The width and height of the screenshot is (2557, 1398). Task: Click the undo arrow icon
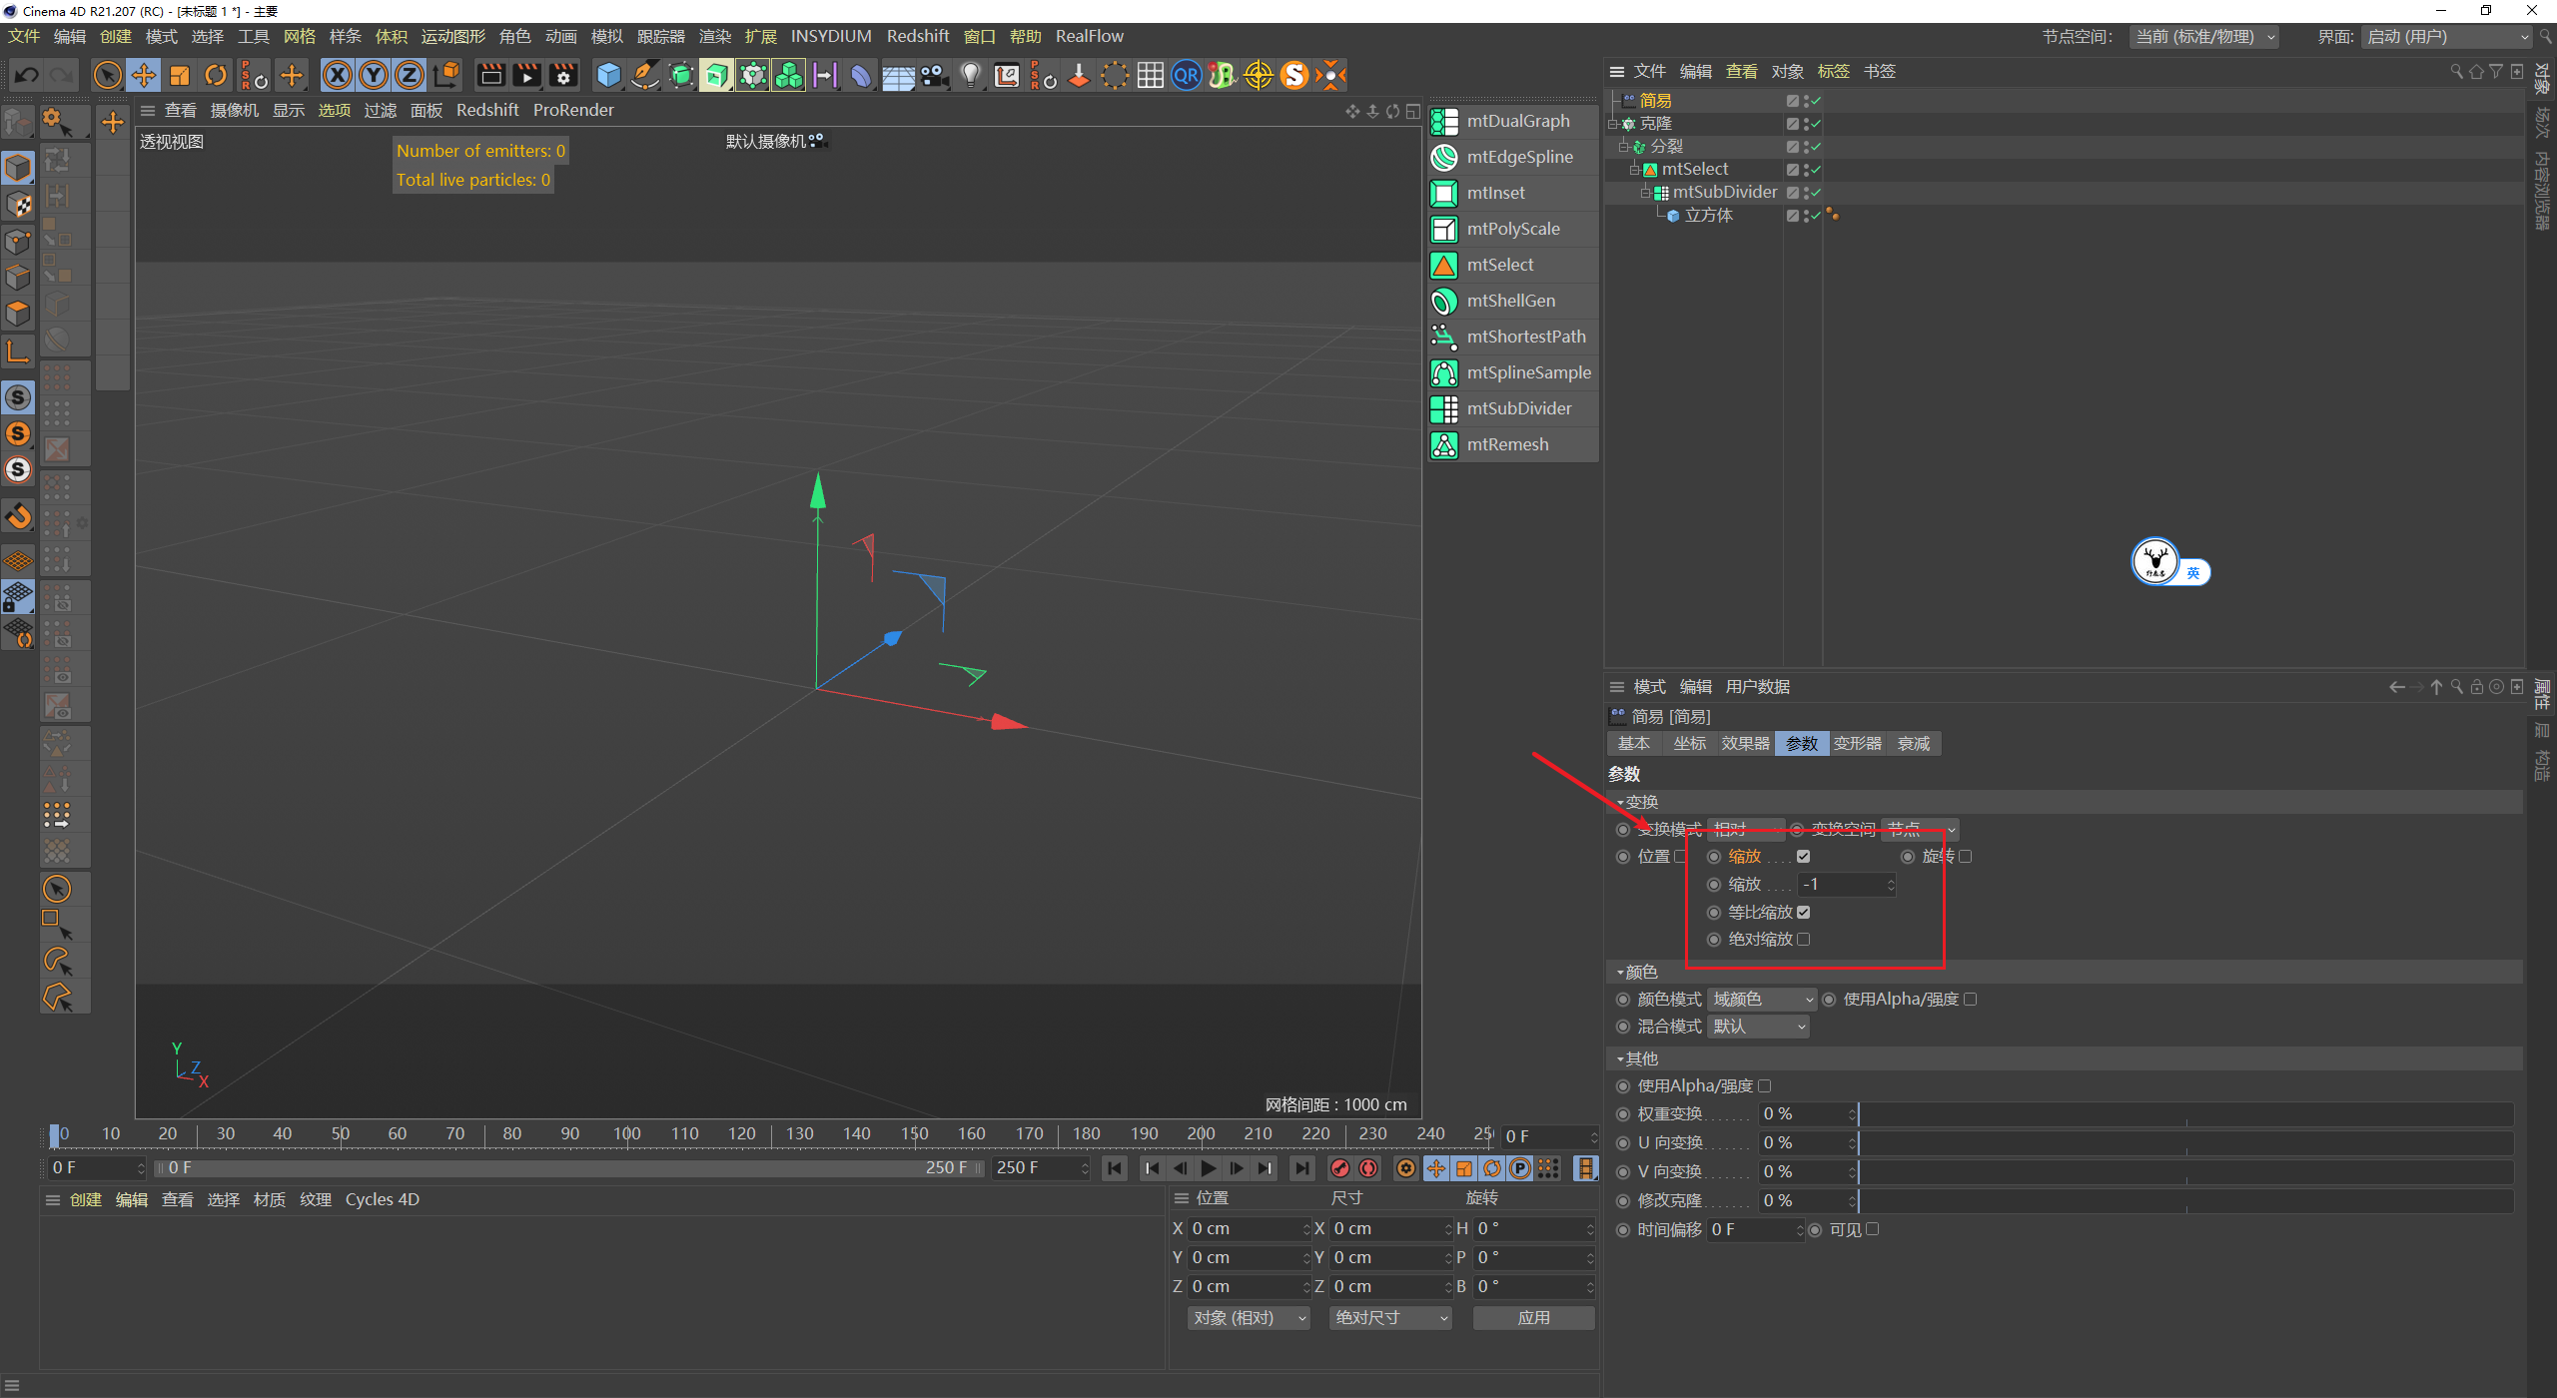pos(27,76)
